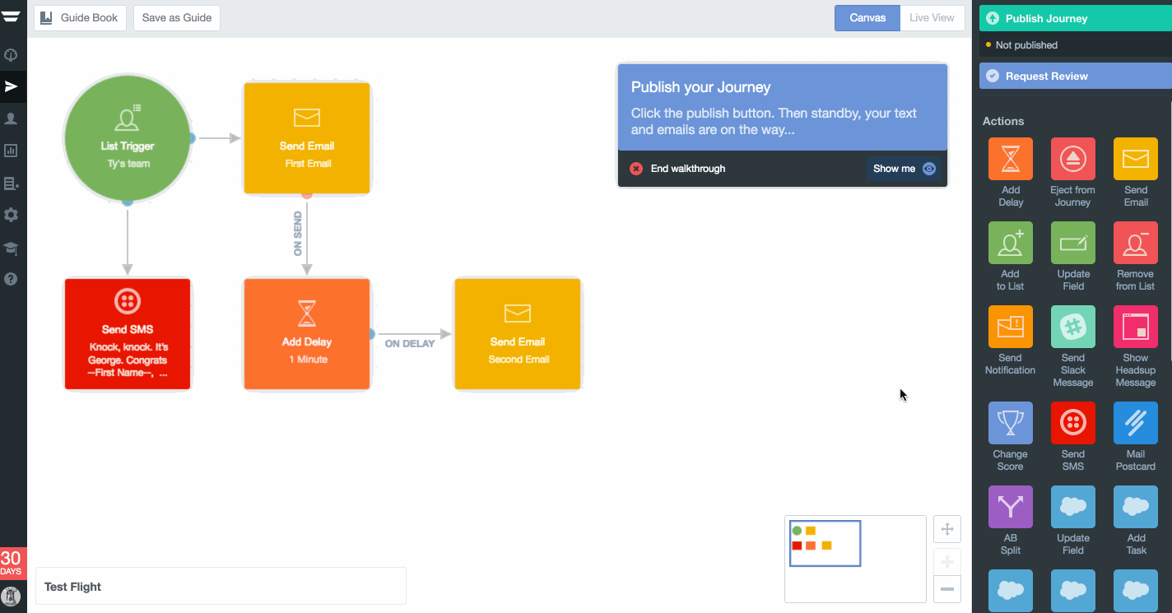
Task: Switch to the Canvas view
Action: click(x=867, y=18)
